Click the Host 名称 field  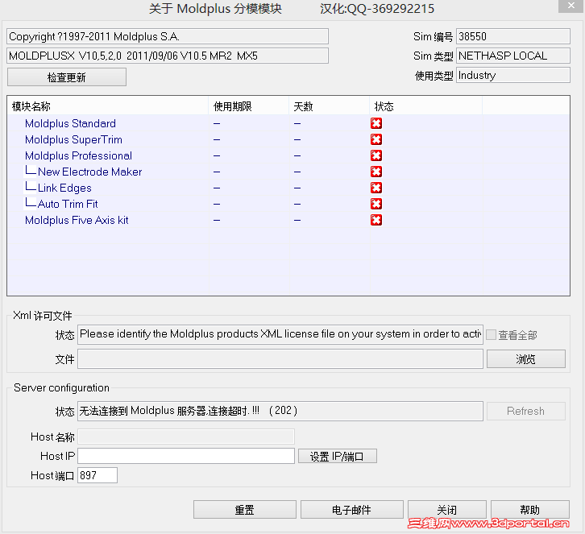point(186,437)
